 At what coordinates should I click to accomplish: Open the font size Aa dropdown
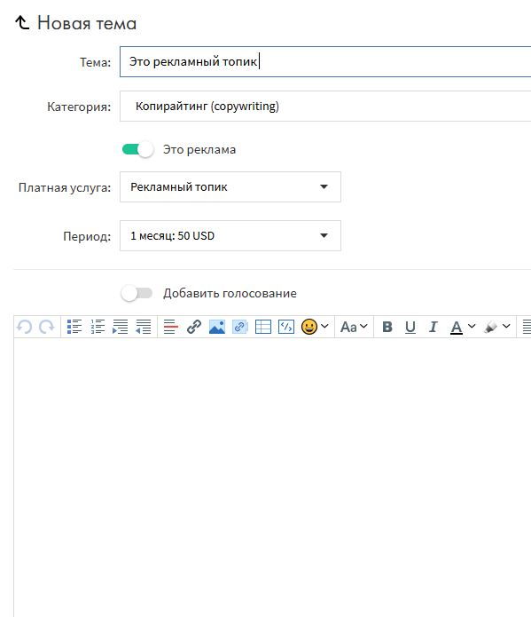354,327
